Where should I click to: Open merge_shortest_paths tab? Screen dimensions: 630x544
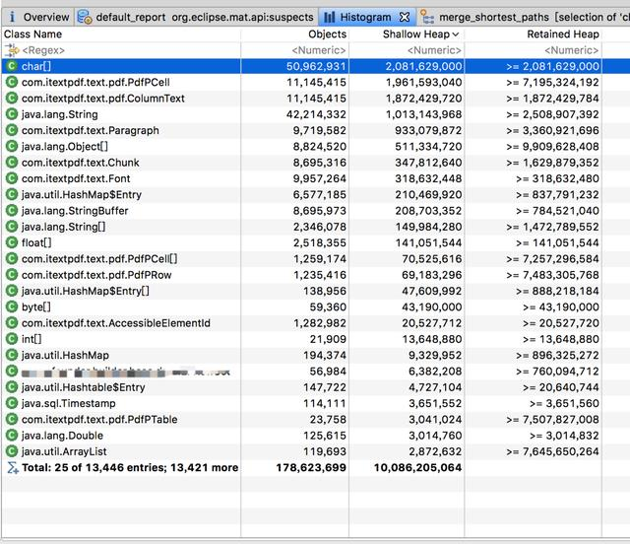click(523, 17)
